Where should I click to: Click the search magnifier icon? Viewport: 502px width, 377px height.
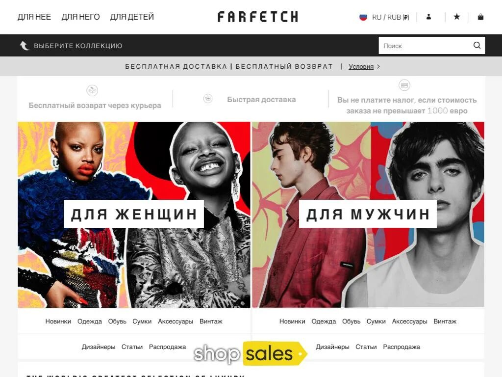pyautogui.click(x=477, y=45)
